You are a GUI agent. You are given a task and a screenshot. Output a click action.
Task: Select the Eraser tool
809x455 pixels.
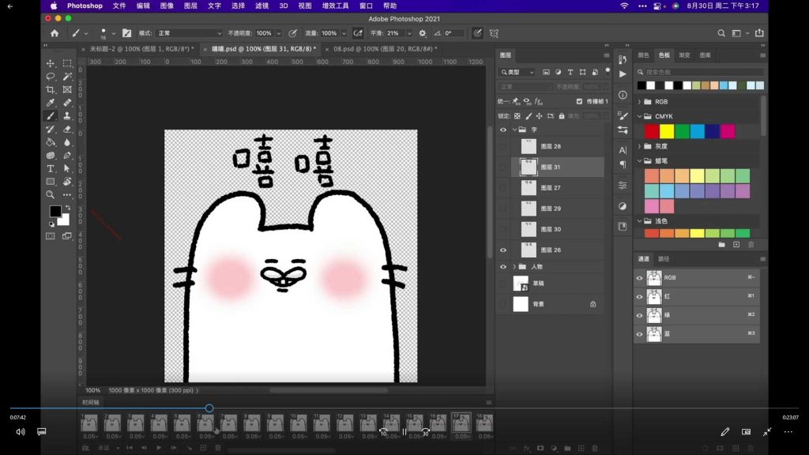coord(67,129)
